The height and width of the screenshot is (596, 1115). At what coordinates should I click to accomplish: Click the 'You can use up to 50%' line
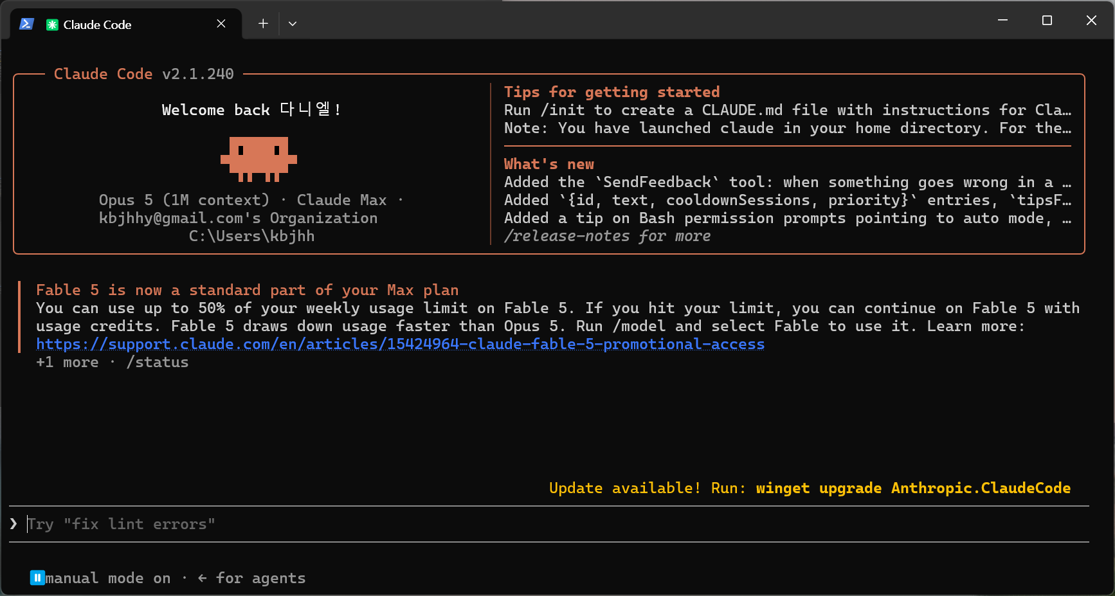[x=557, y=308]
